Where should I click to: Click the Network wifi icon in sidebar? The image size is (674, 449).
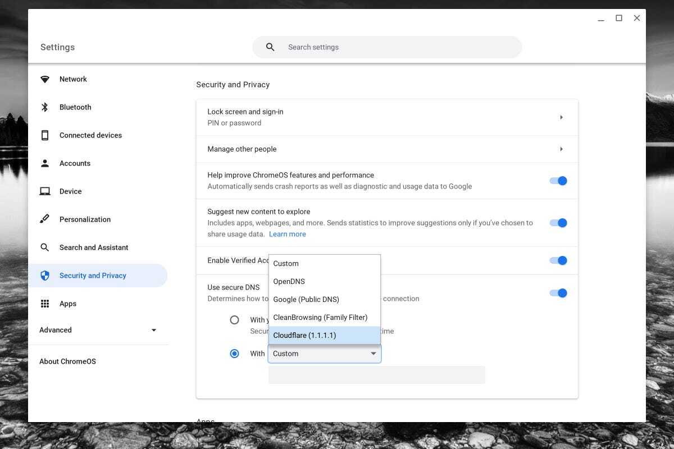[45, 79]
